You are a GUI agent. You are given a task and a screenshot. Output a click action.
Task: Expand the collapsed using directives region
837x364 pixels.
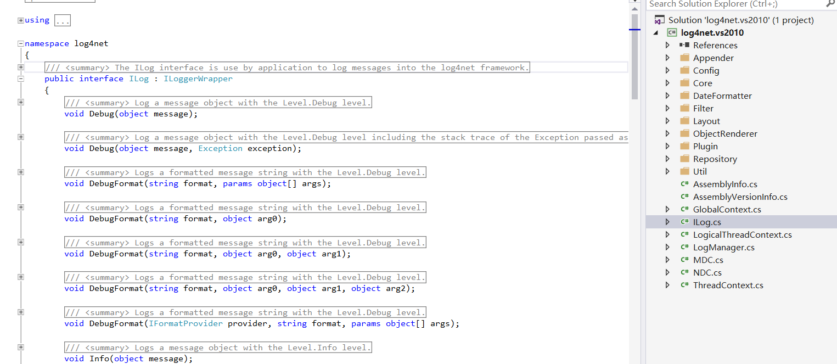21,20
